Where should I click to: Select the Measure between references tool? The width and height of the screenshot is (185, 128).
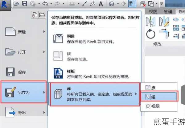[x=72, y=4]
